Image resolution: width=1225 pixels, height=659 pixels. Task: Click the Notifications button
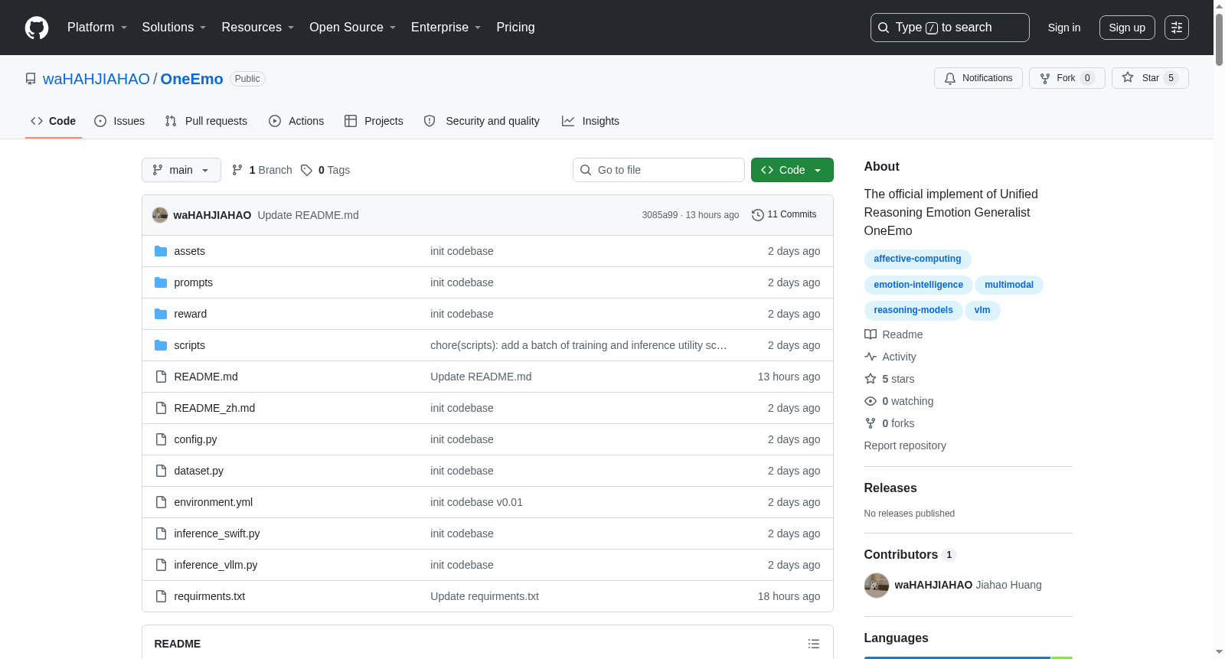click(978, 78)
